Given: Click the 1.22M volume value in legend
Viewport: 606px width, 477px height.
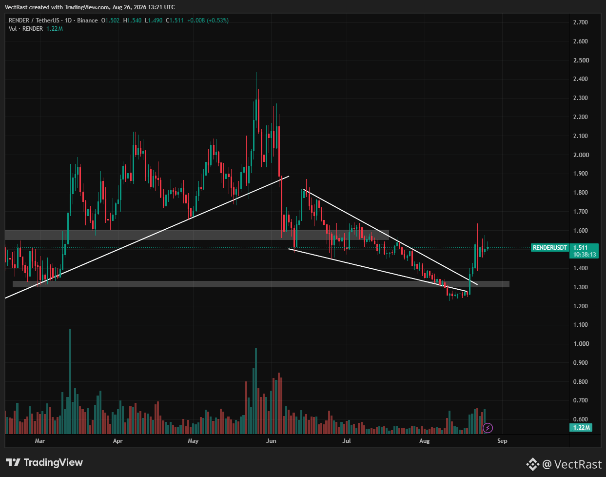Looking at the screenshot, I should (x=55, y=29).
